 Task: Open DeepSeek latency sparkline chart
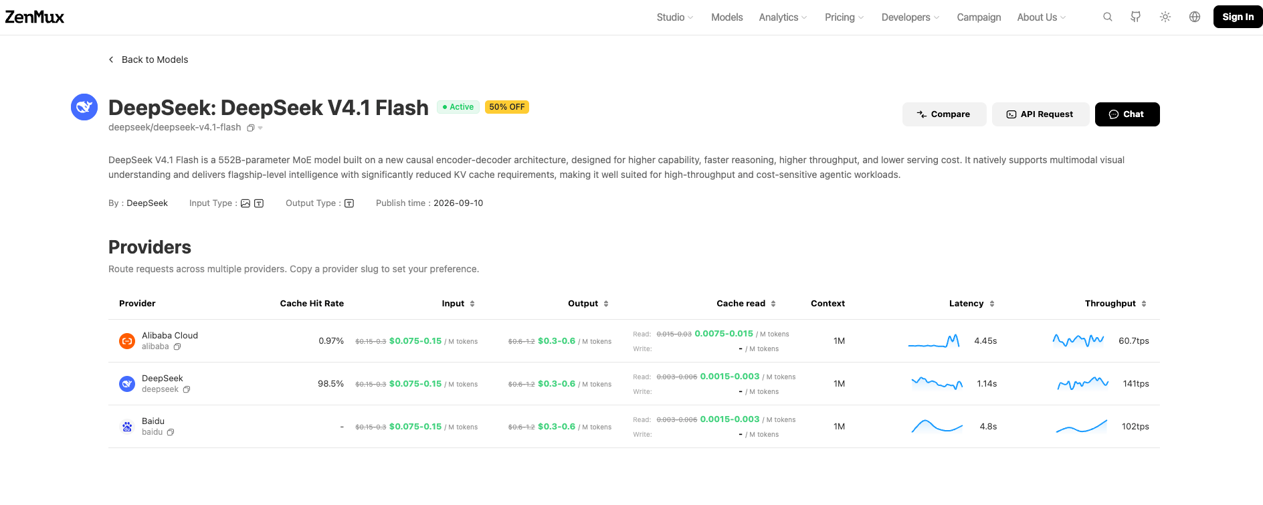(x=937, y=384)
